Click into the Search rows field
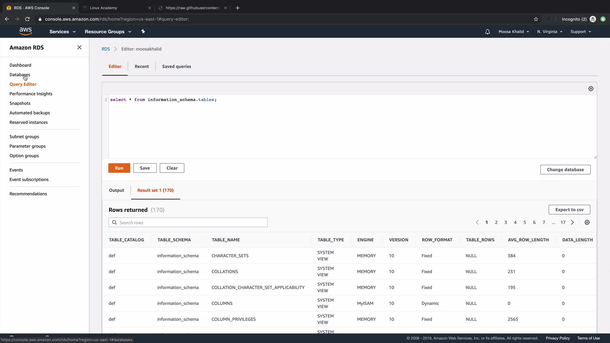The height and width of the screenshot is (343, 610). pyautogui.click(x=191, y=222)
